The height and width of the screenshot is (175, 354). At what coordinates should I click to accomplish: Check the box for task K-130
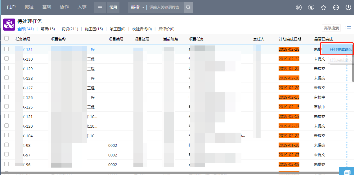coord(7,58)
